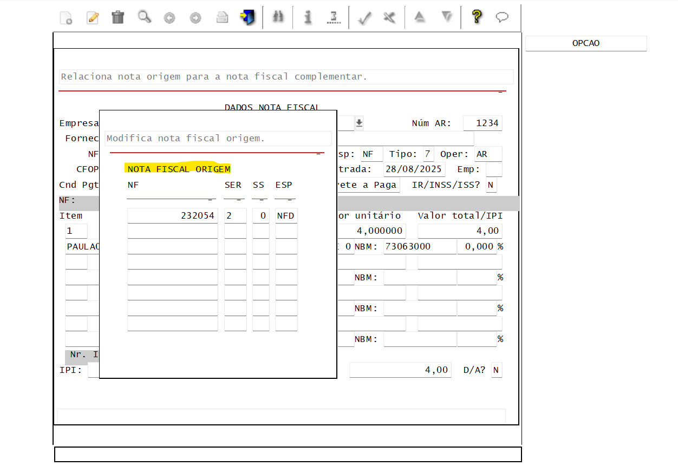Open history with the hourglass icon
678x466 pixels.
tap(333, 17)
